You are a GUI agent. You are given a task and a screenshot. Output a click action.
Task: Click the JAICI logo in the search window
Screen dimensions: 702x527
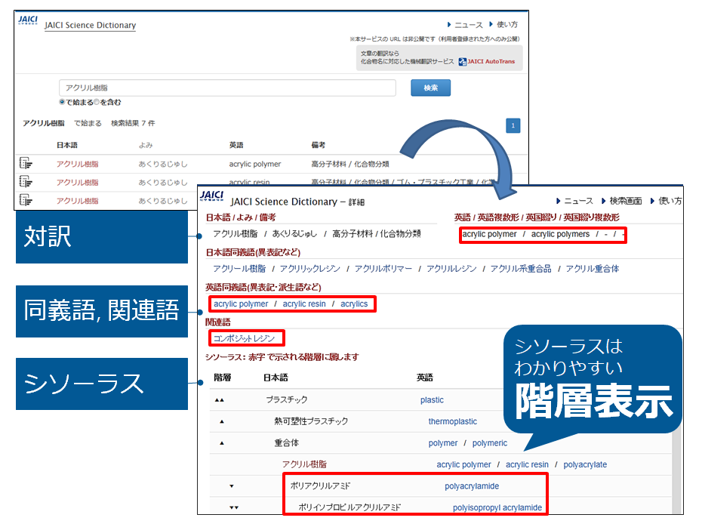click(x=28, y=20)
